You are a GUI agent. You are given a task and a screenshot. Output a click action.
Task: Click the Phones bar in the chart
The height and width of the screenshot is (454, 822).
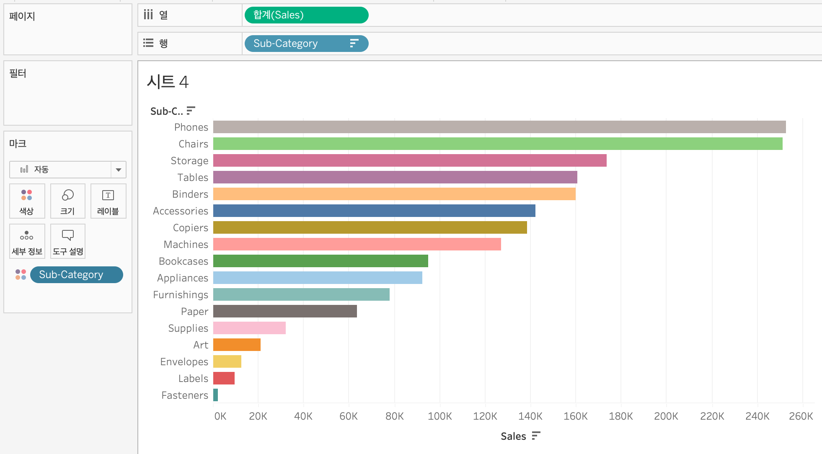(x=499, y=127)
